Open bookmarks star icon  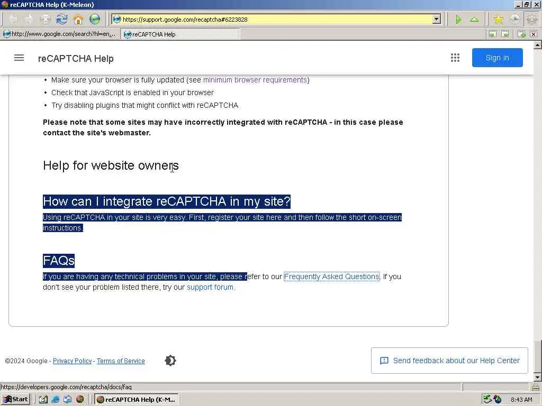click(x=498, y=20)
